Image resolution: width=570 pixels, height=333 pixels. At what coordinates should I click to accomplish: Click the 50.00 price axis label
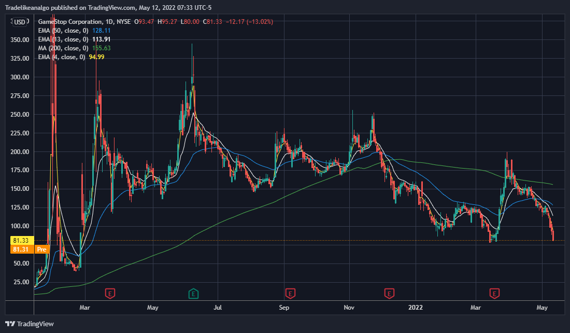click(x=21, y=263)
